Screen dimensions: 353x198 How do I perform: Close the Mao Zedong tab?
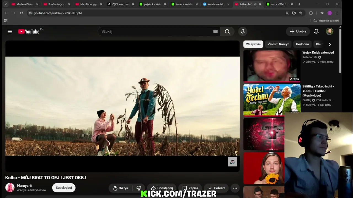(x=101, y=4)
